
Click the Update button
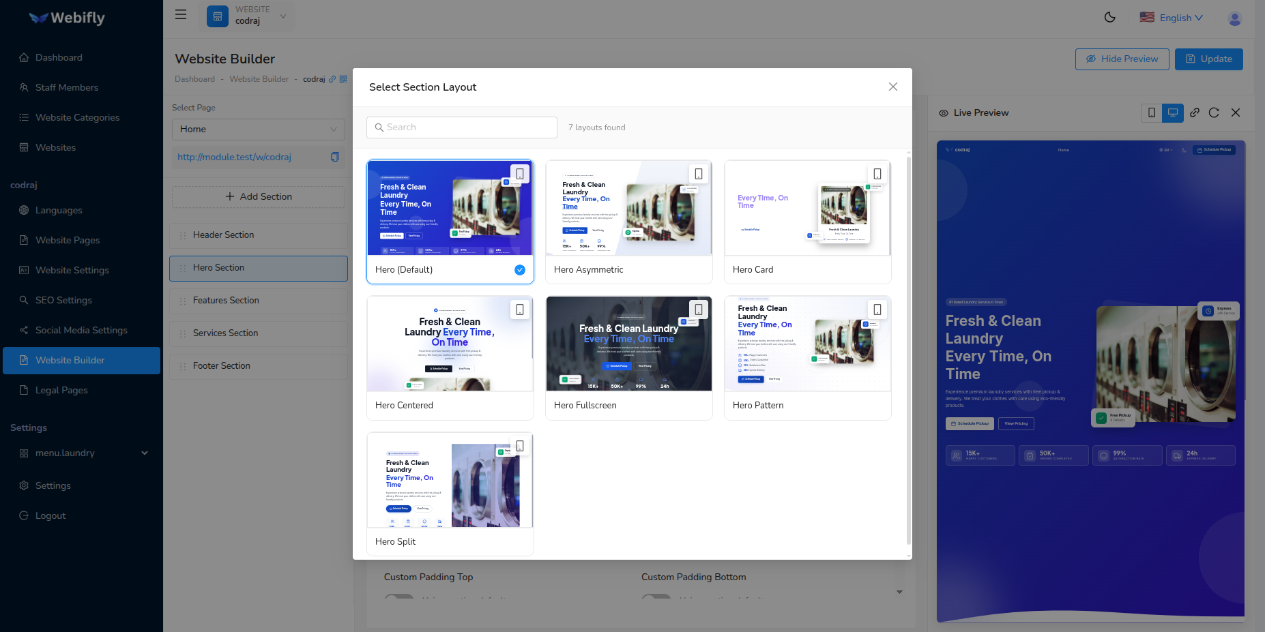(x=1208, y=59)
